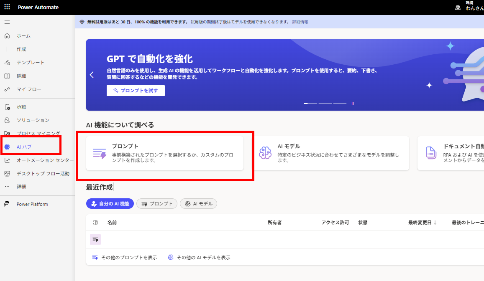The image size is (484, 281).
Task: Expand the 詳細 ellipsis in sidebar
Action: coord(7,187)
